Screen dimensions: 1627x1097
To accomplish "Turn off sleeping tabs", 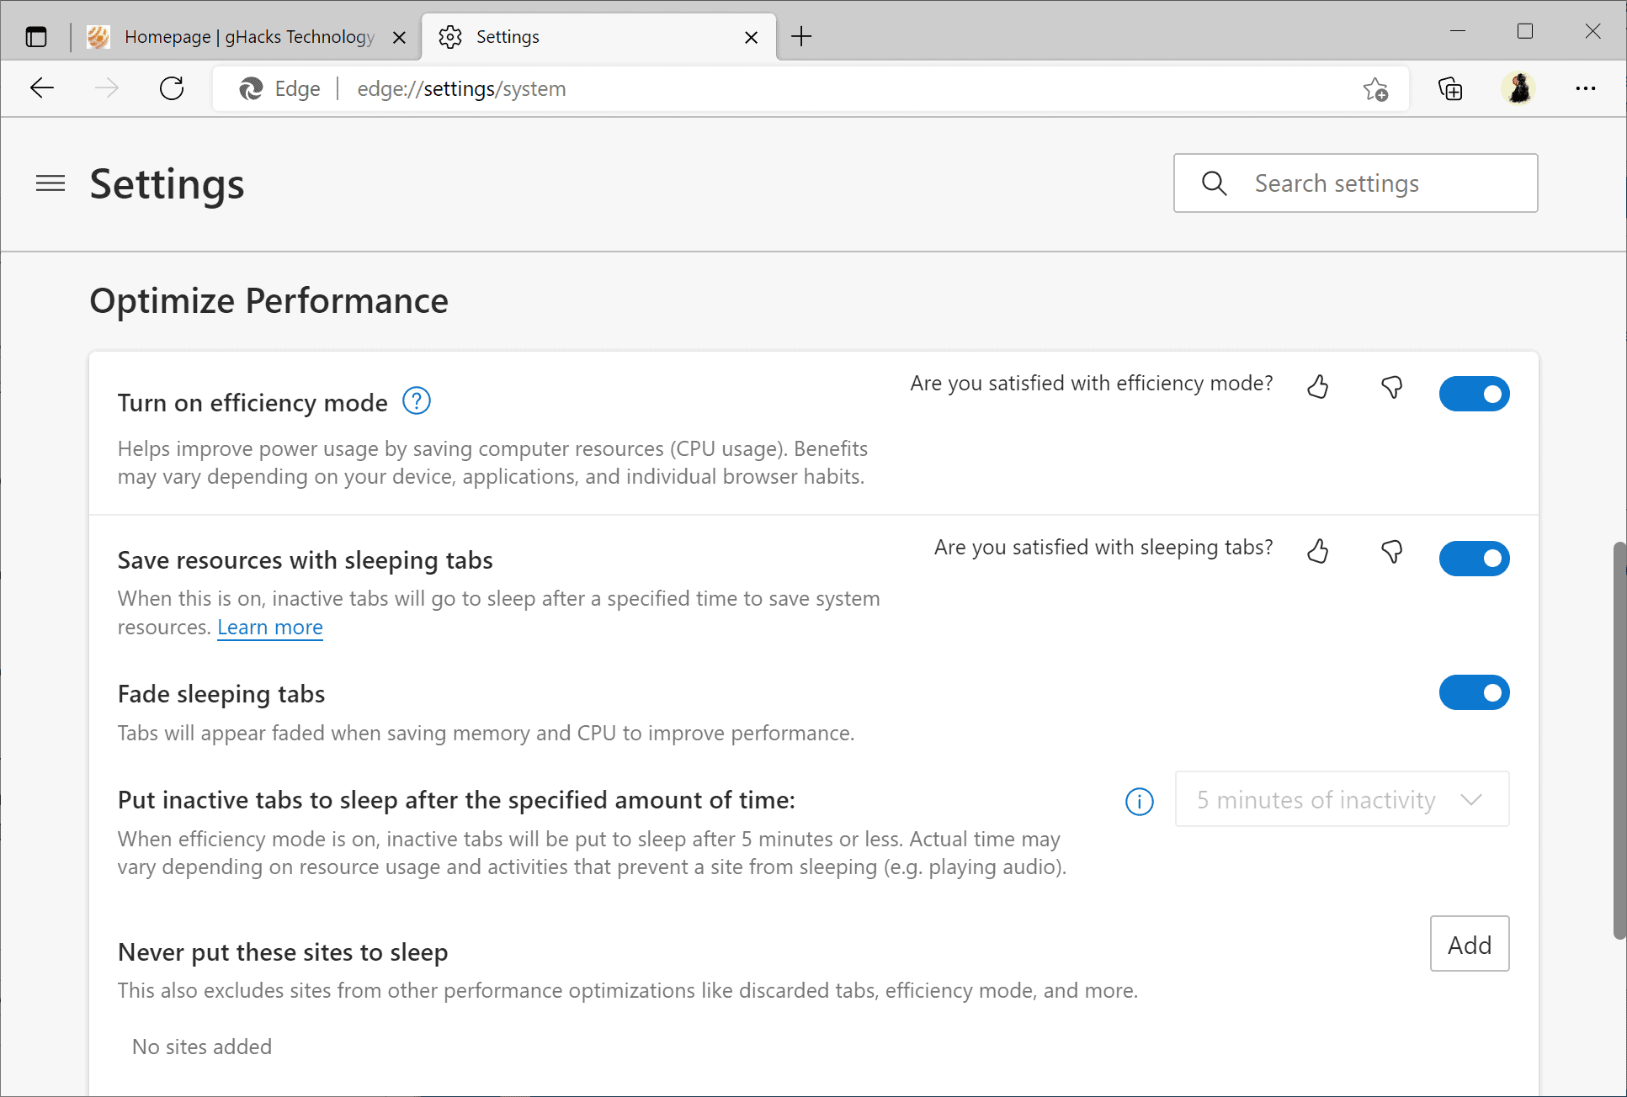I will 1474,558.
